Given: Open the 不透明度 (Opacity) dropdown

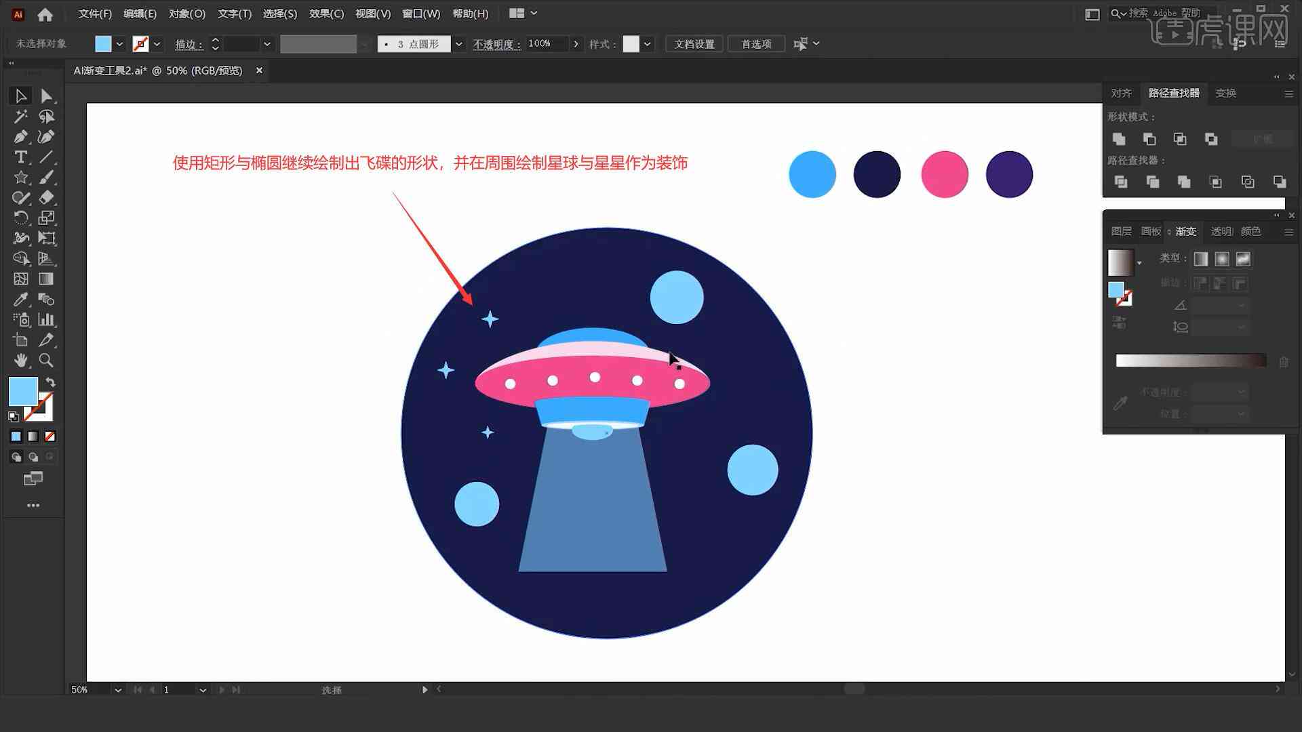Looking at the screenshot, I should (576, 44).
